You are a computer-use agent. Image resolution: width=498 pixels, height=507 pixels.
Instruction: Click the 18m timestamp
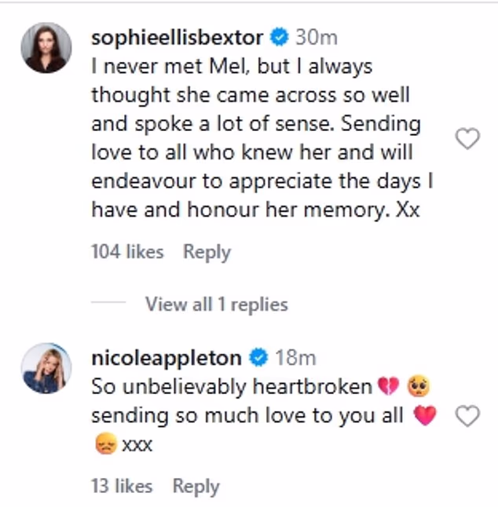click(295, 359)
